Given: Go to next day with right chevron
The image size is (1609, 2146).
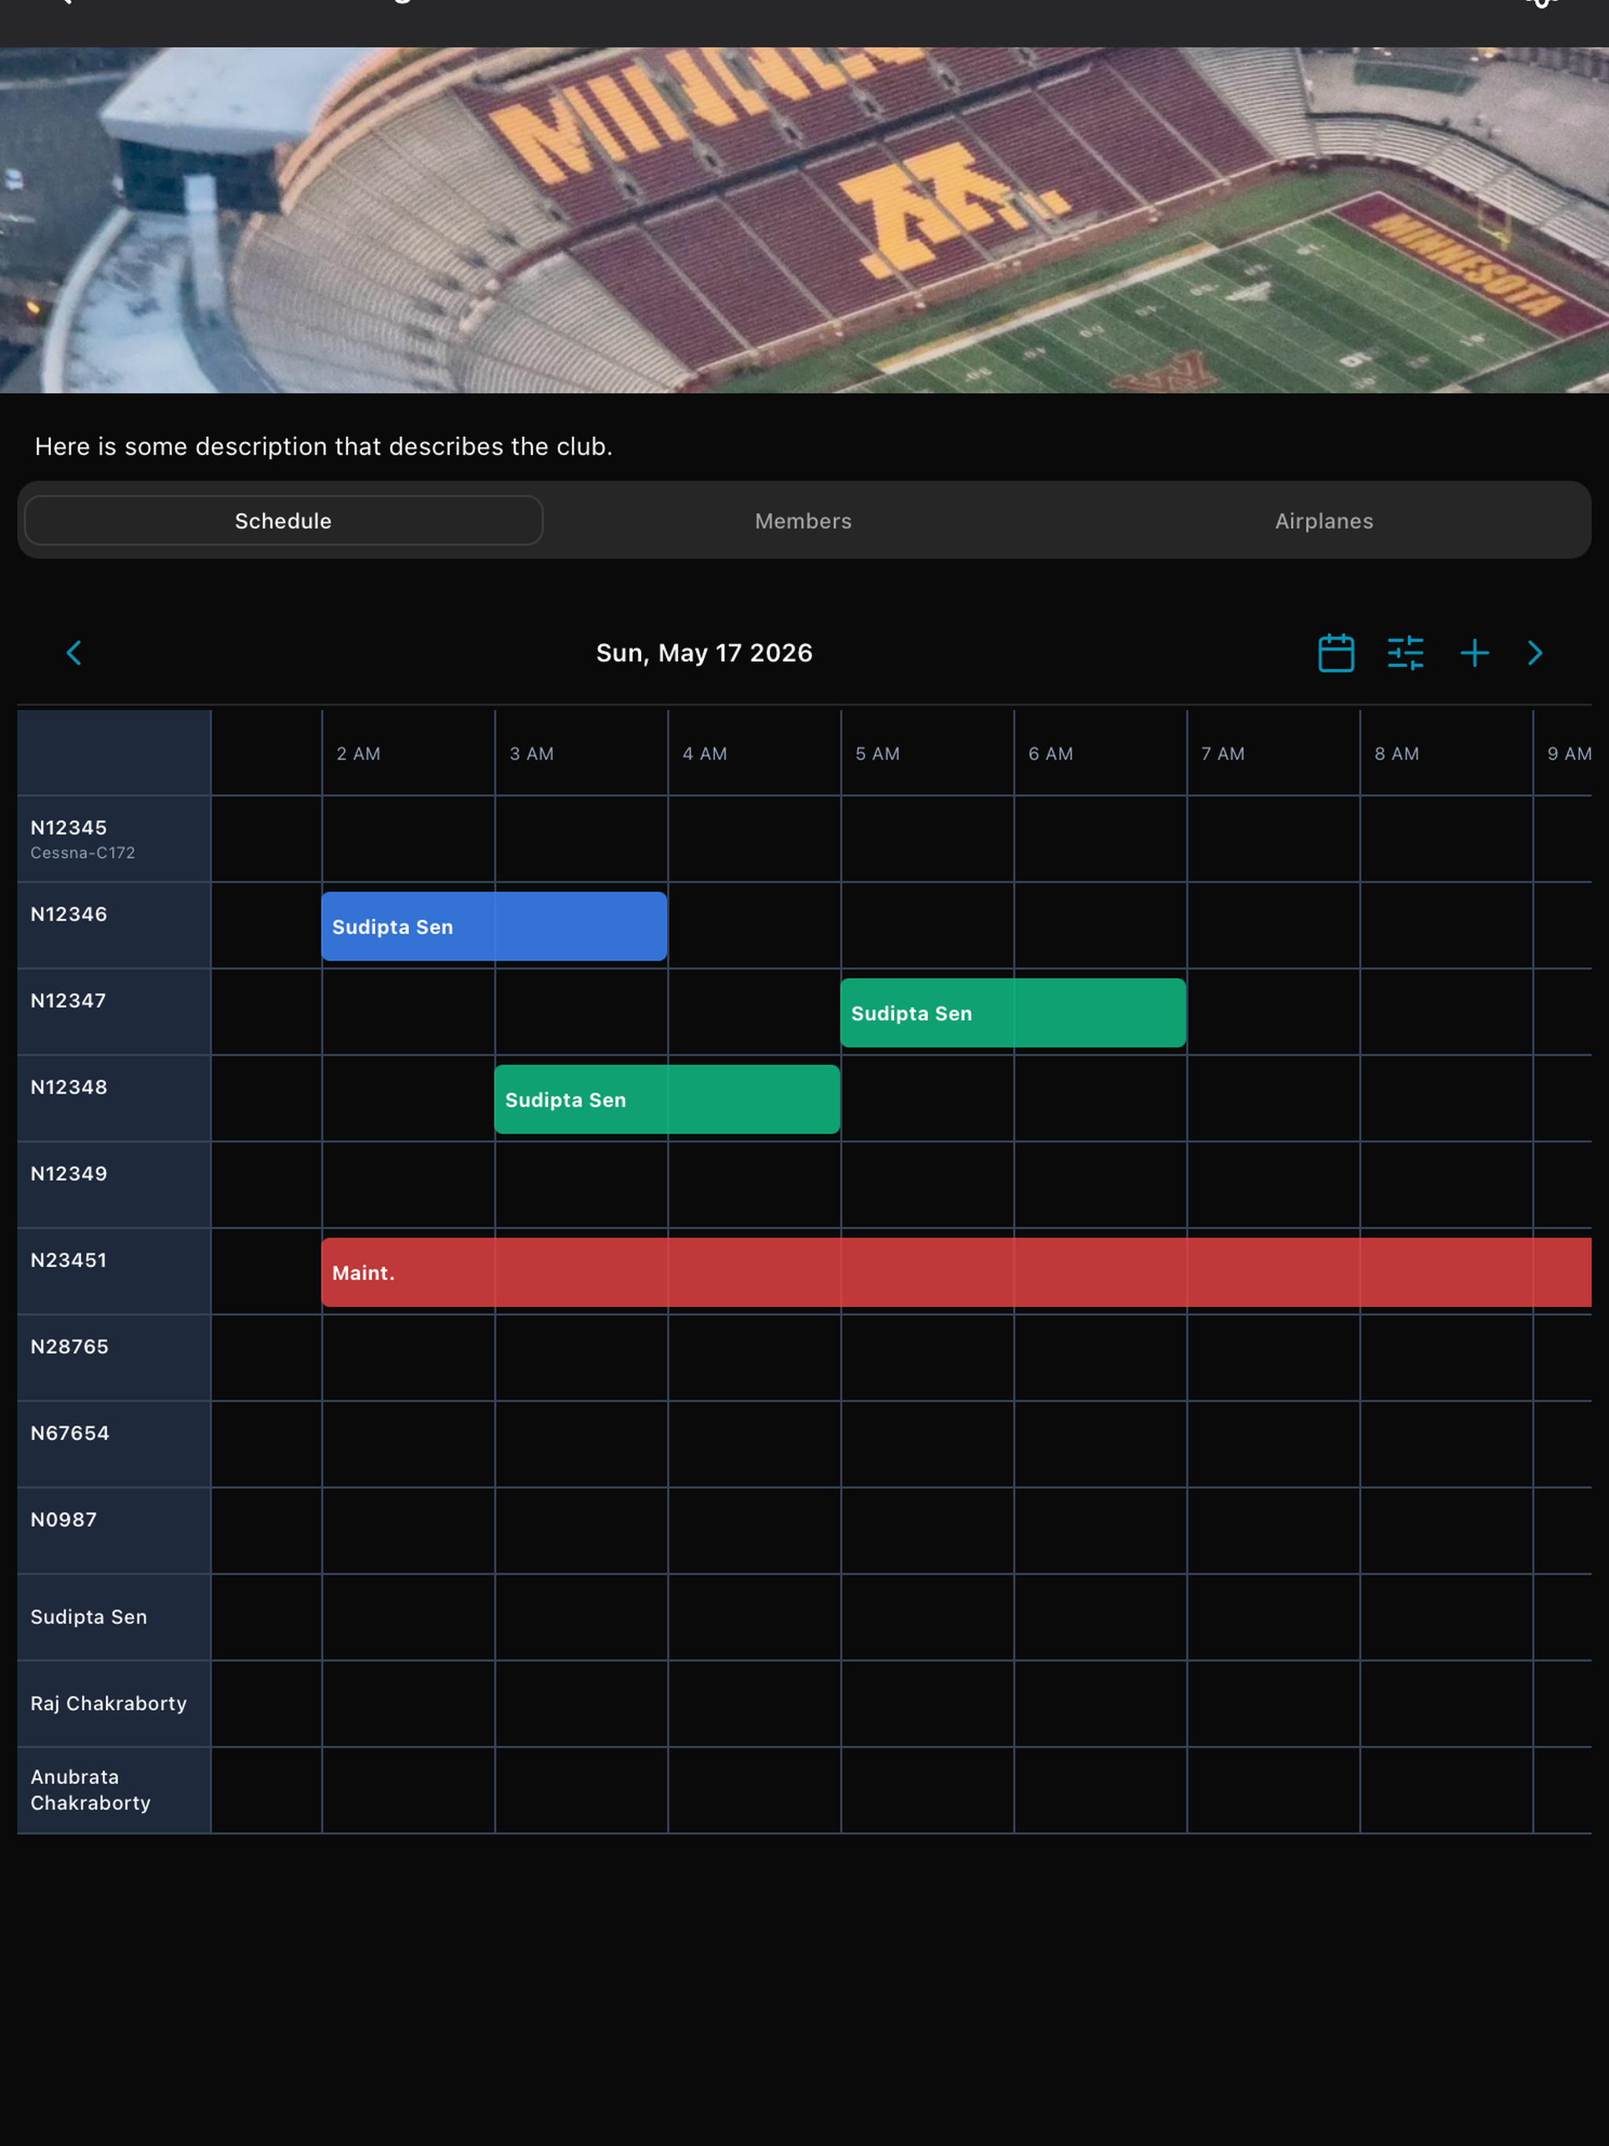Looking at the screenshot, I should pos(1534,653).
